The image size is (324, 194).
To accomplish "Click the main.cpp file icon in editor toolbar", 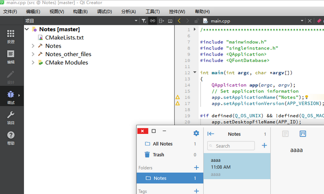I will (205, 21).
